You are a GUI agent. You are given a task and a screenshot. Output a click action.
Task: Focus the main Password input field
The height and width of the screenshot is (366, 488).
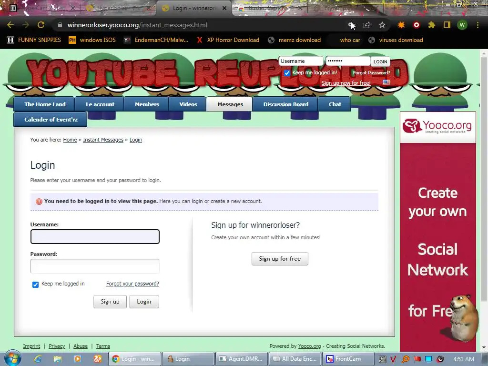pos(95,266)
